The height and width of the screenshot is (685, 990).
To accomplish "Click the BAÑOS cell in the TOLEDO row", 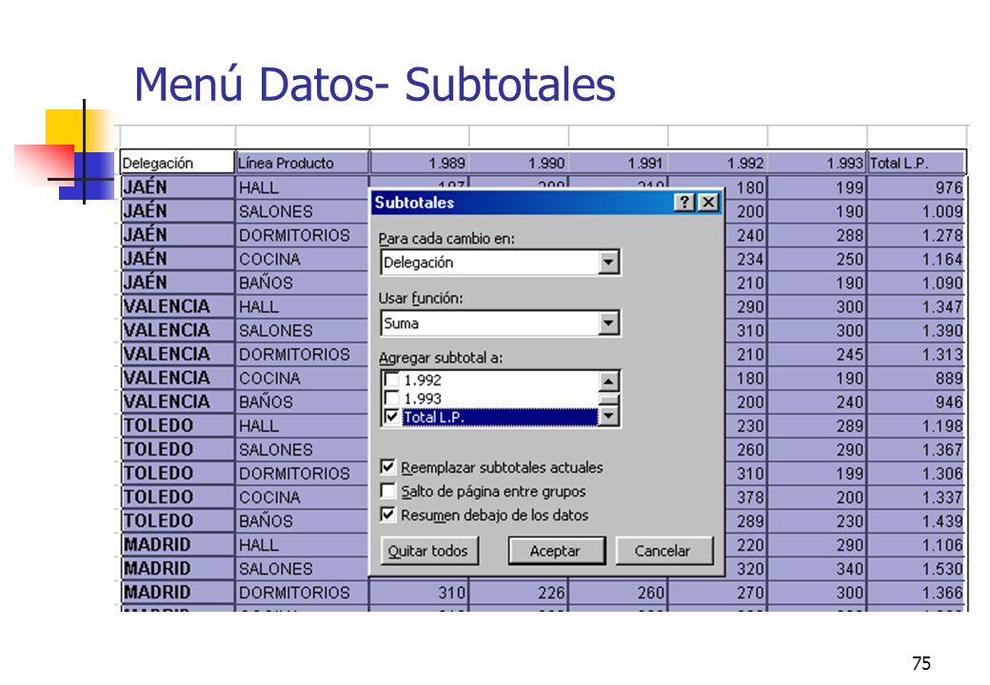I will point(302,521).
